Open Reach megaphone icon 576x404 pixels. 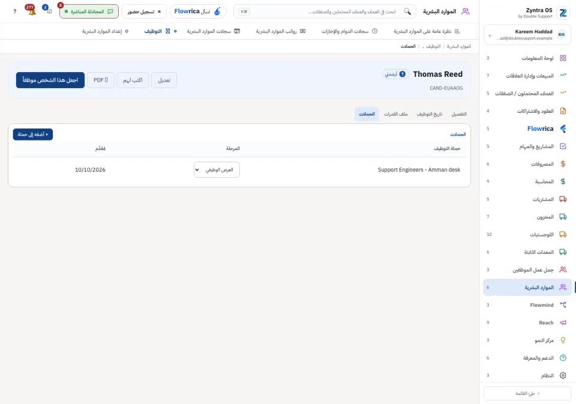[563, 322]
